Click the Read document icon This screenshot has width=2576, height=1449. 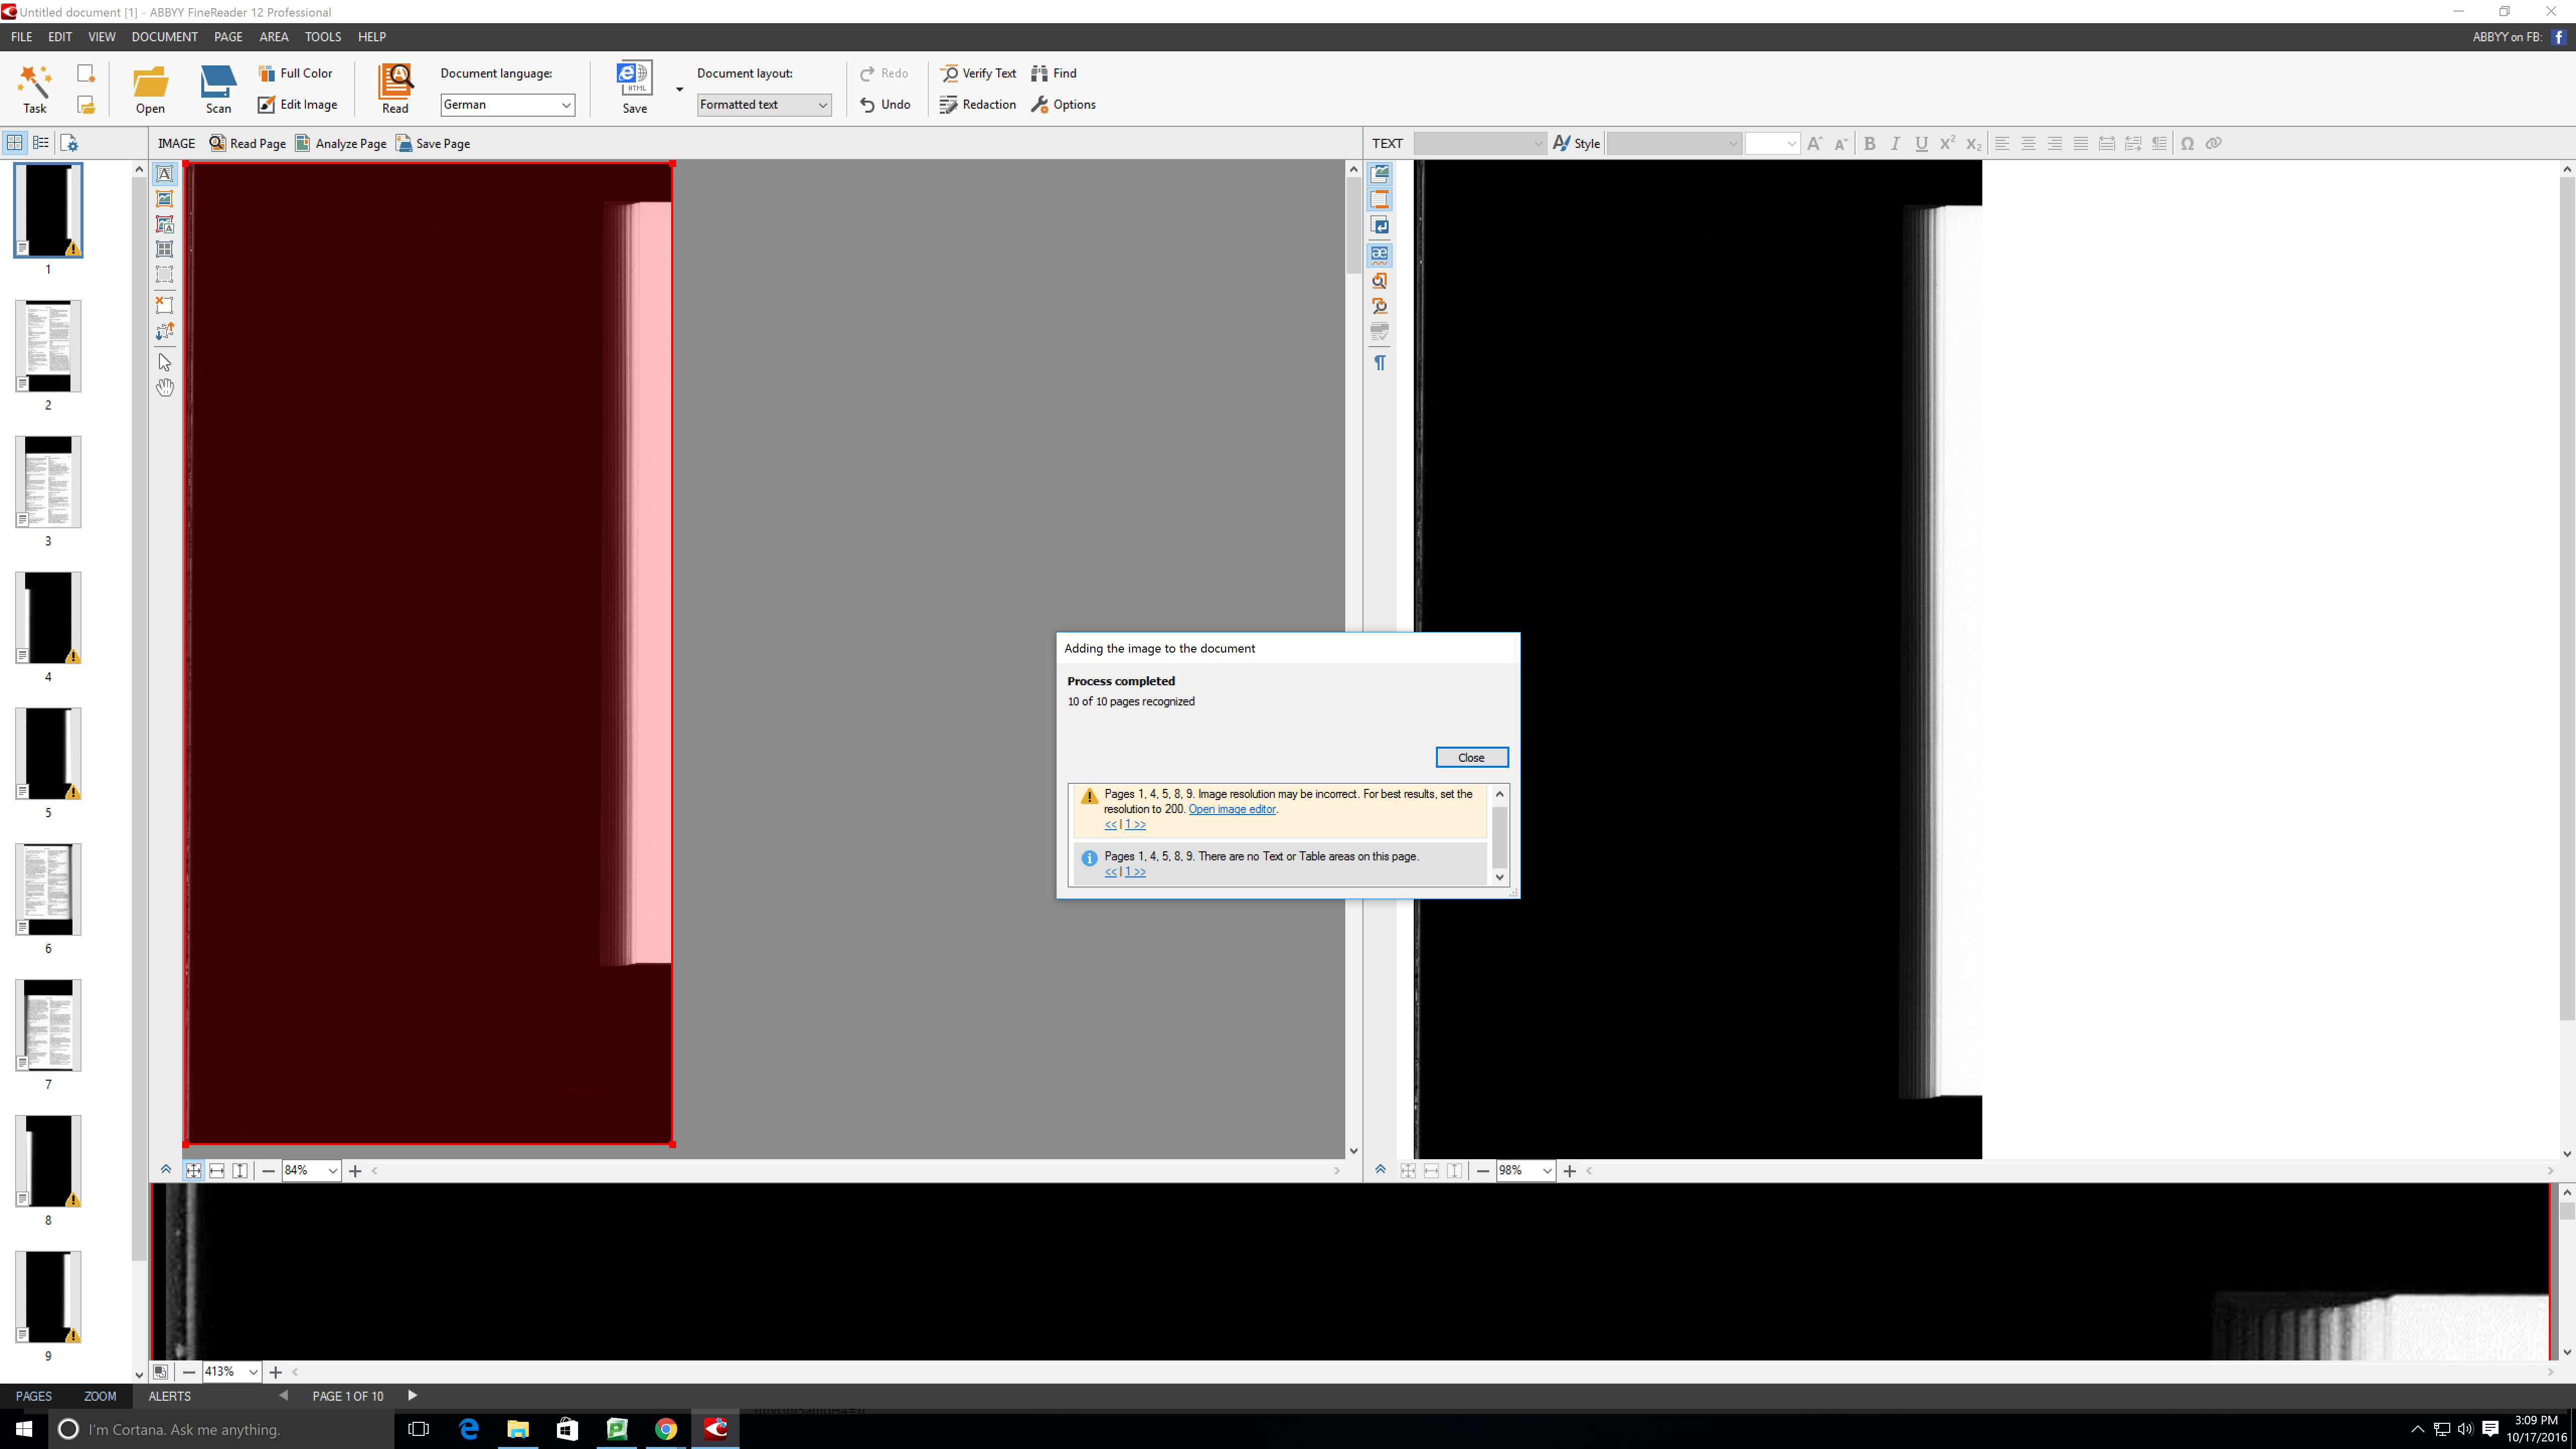395,88
